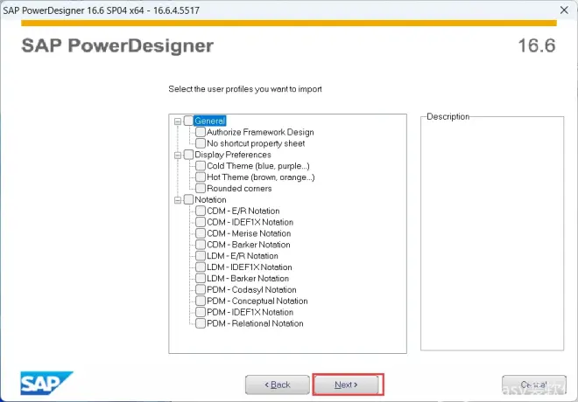Select Authorize Framework Design label
This screenshot has height=402, width=578.
[x=260, y=132]
